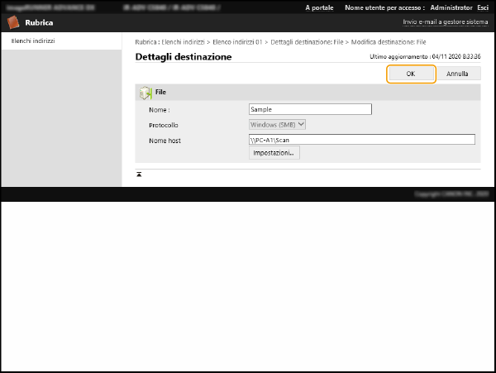Go to A portale link
This screenshot has height=373, width=496.
319,7
